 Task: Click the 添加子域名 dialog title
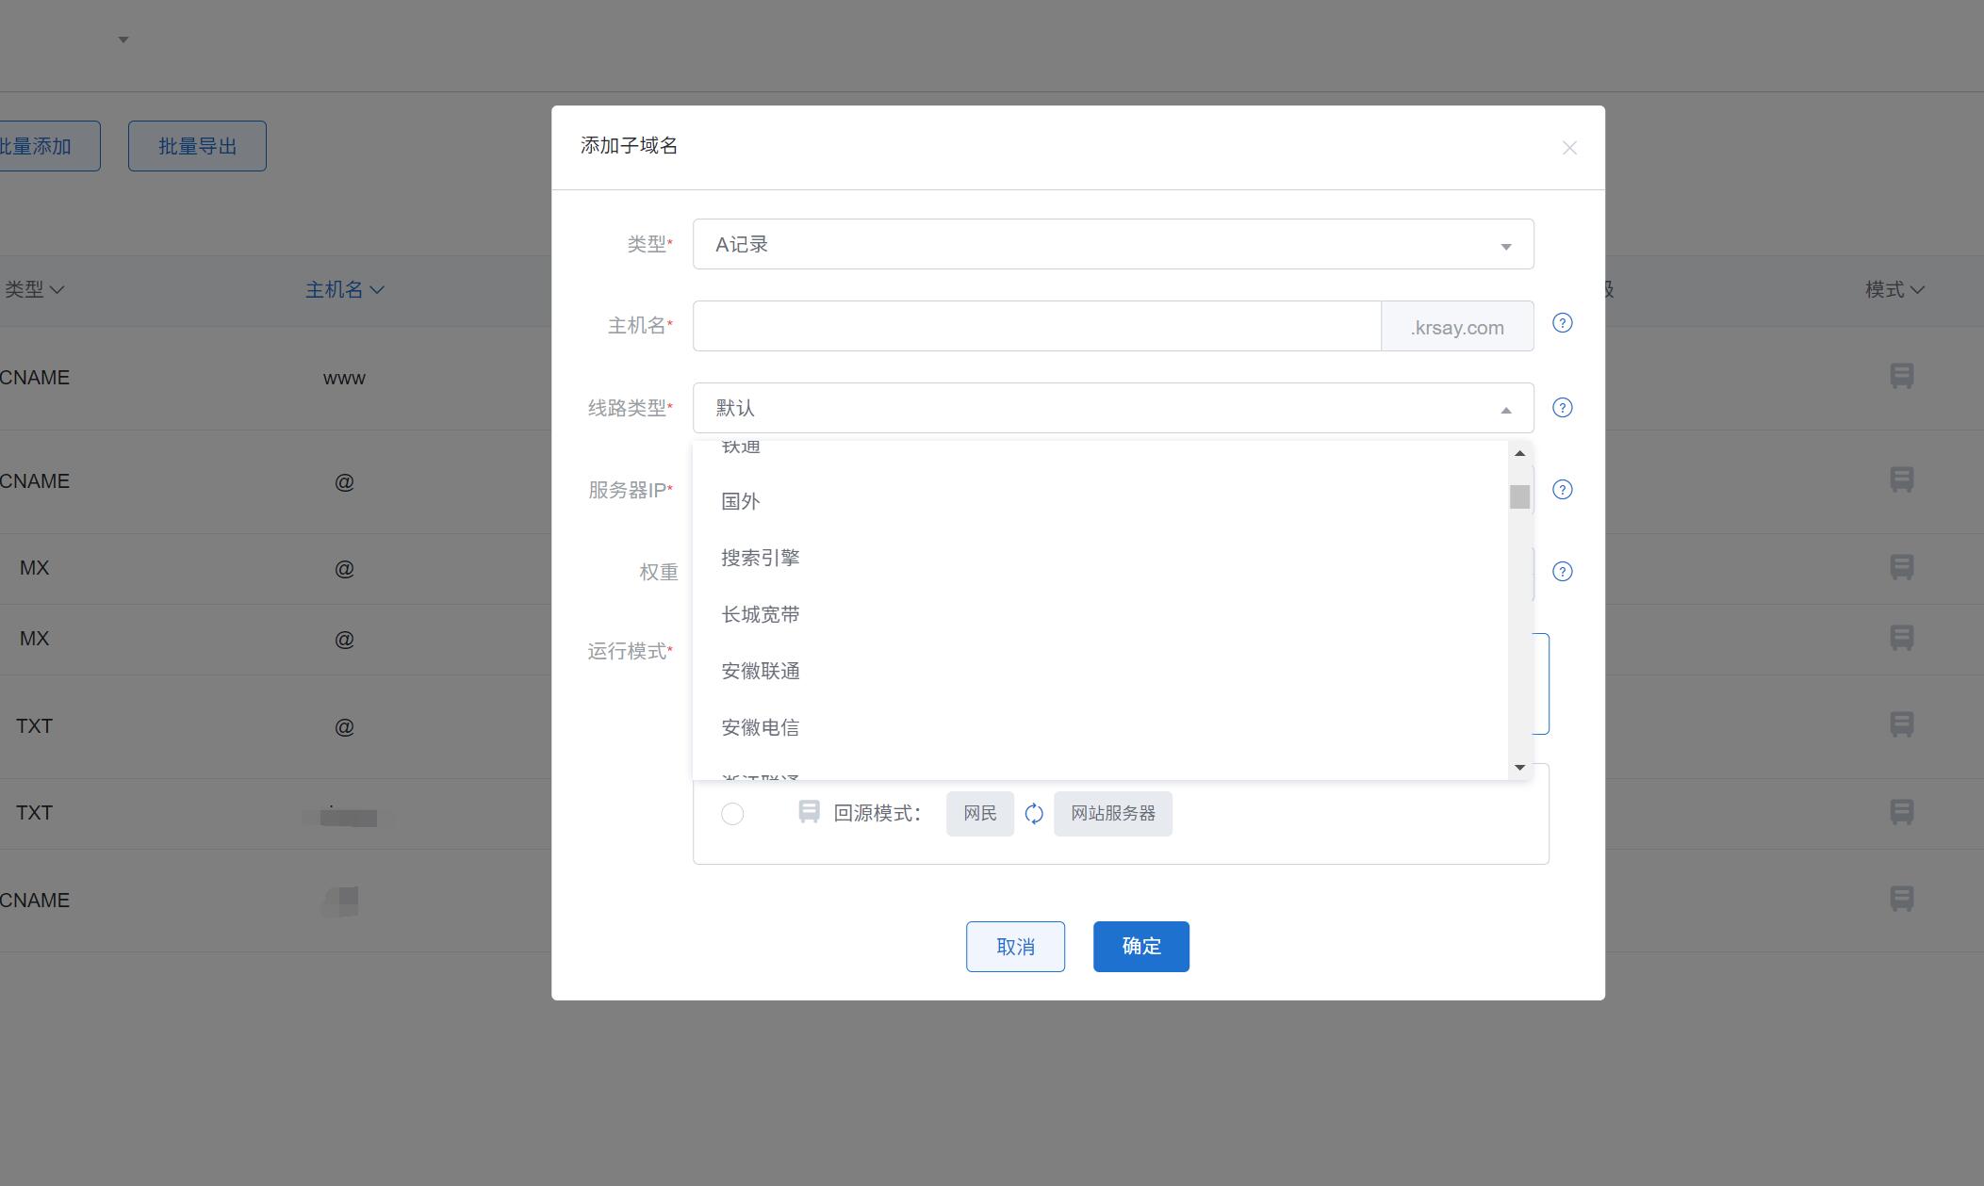[630, 146]
